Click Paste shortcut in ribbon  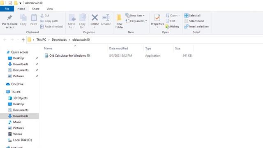coord(51,26)
